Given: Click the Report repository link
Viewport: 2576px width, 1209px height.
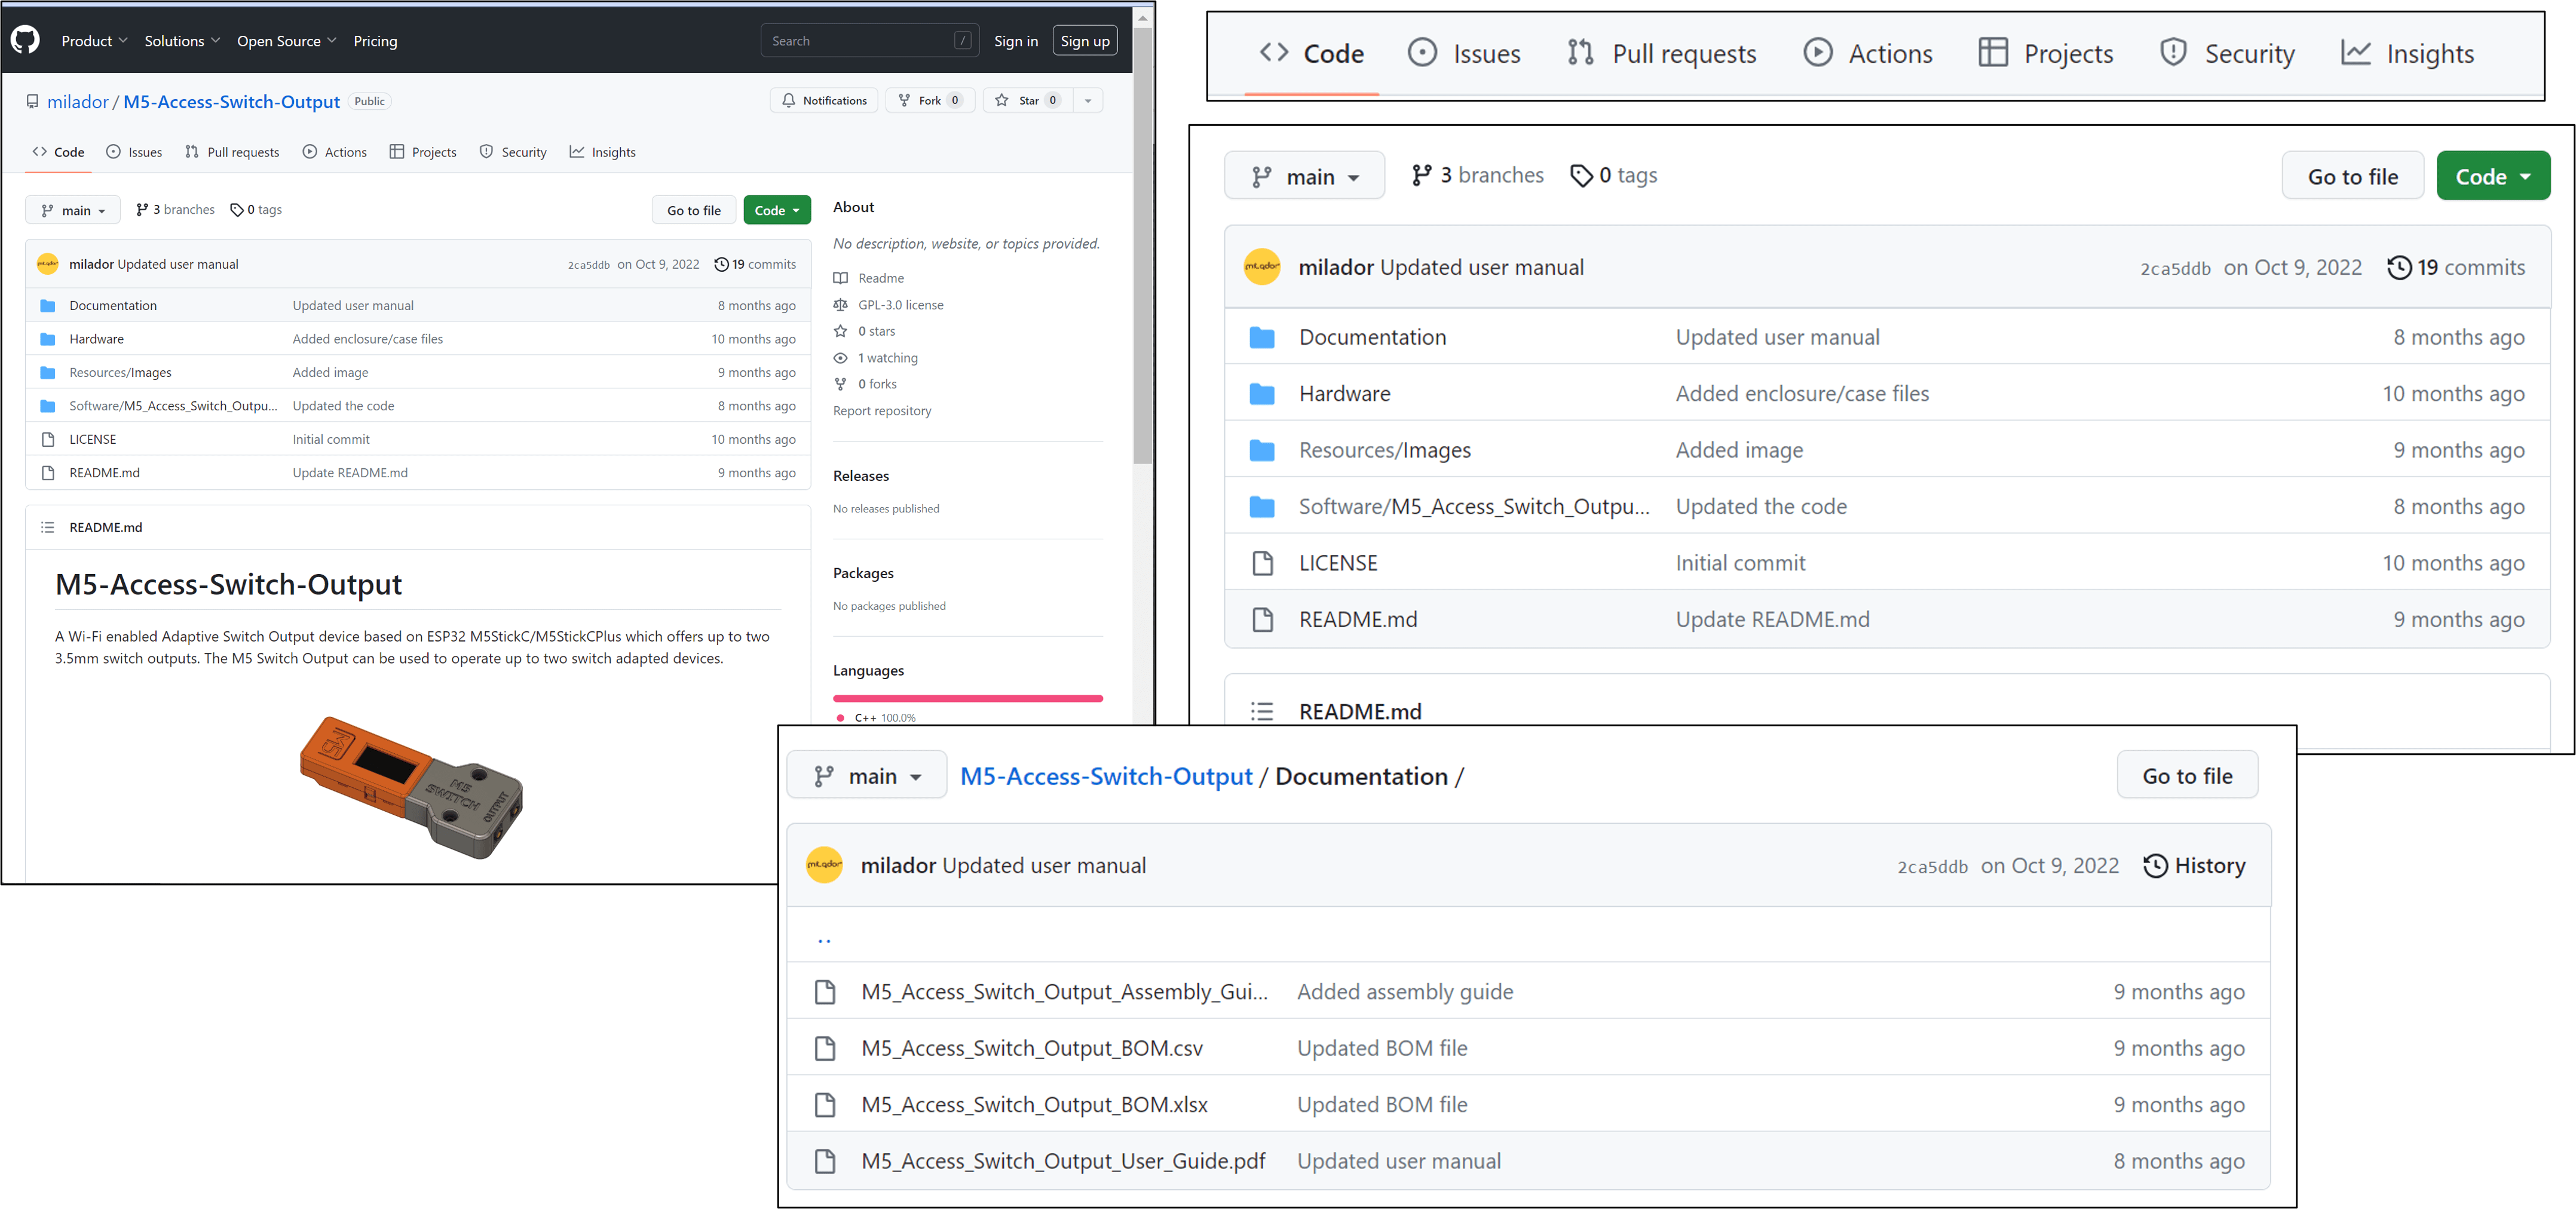Looking at the screenshot, I should (x=881, y=411).
